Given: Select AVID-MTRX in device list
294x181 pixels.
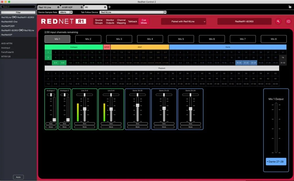Looking at the screenshot, I should 7,44.
